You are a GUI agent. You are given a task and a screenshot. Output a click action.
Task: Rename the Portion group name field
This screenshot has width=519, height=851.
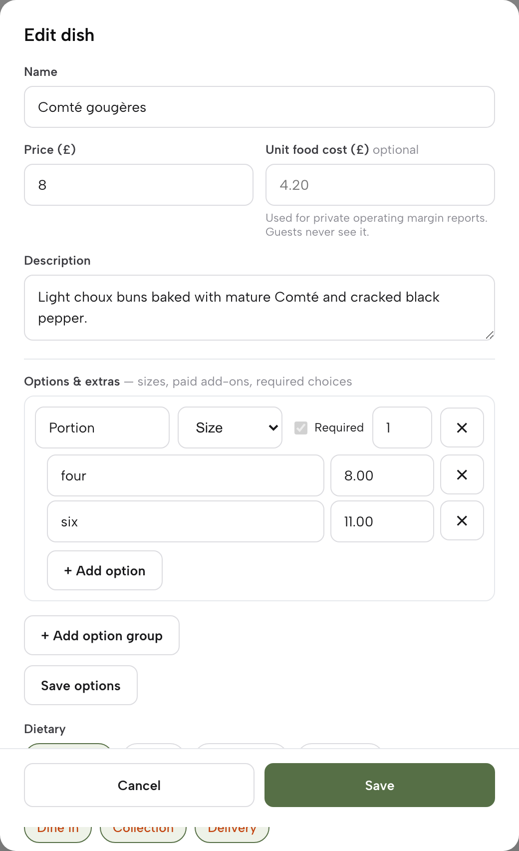tap(102, 427)
